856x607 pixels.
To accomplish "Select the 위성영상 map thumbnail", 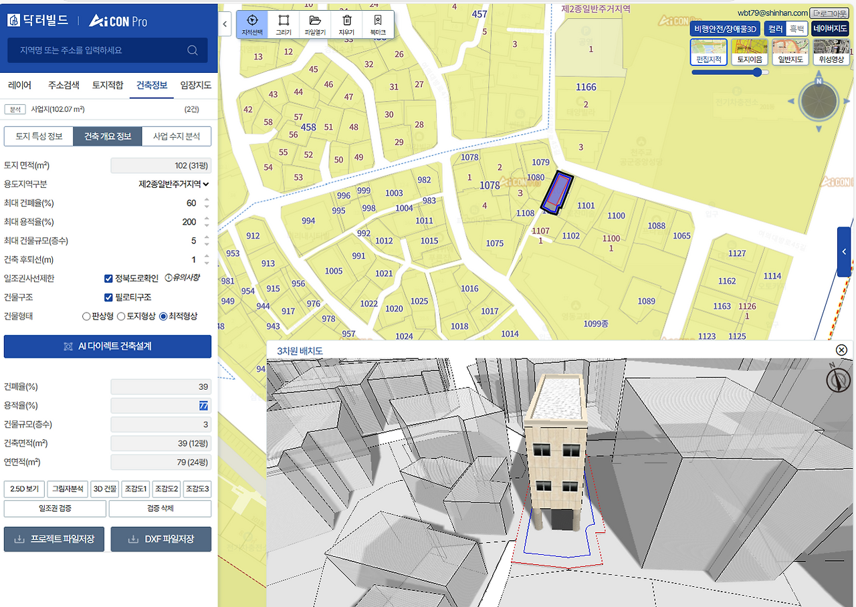I will [831, 52].
